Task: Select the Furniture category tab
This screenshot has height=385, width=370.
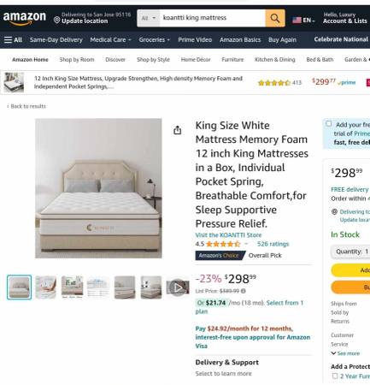Action: pyautogui.click(x=232, y=60)
